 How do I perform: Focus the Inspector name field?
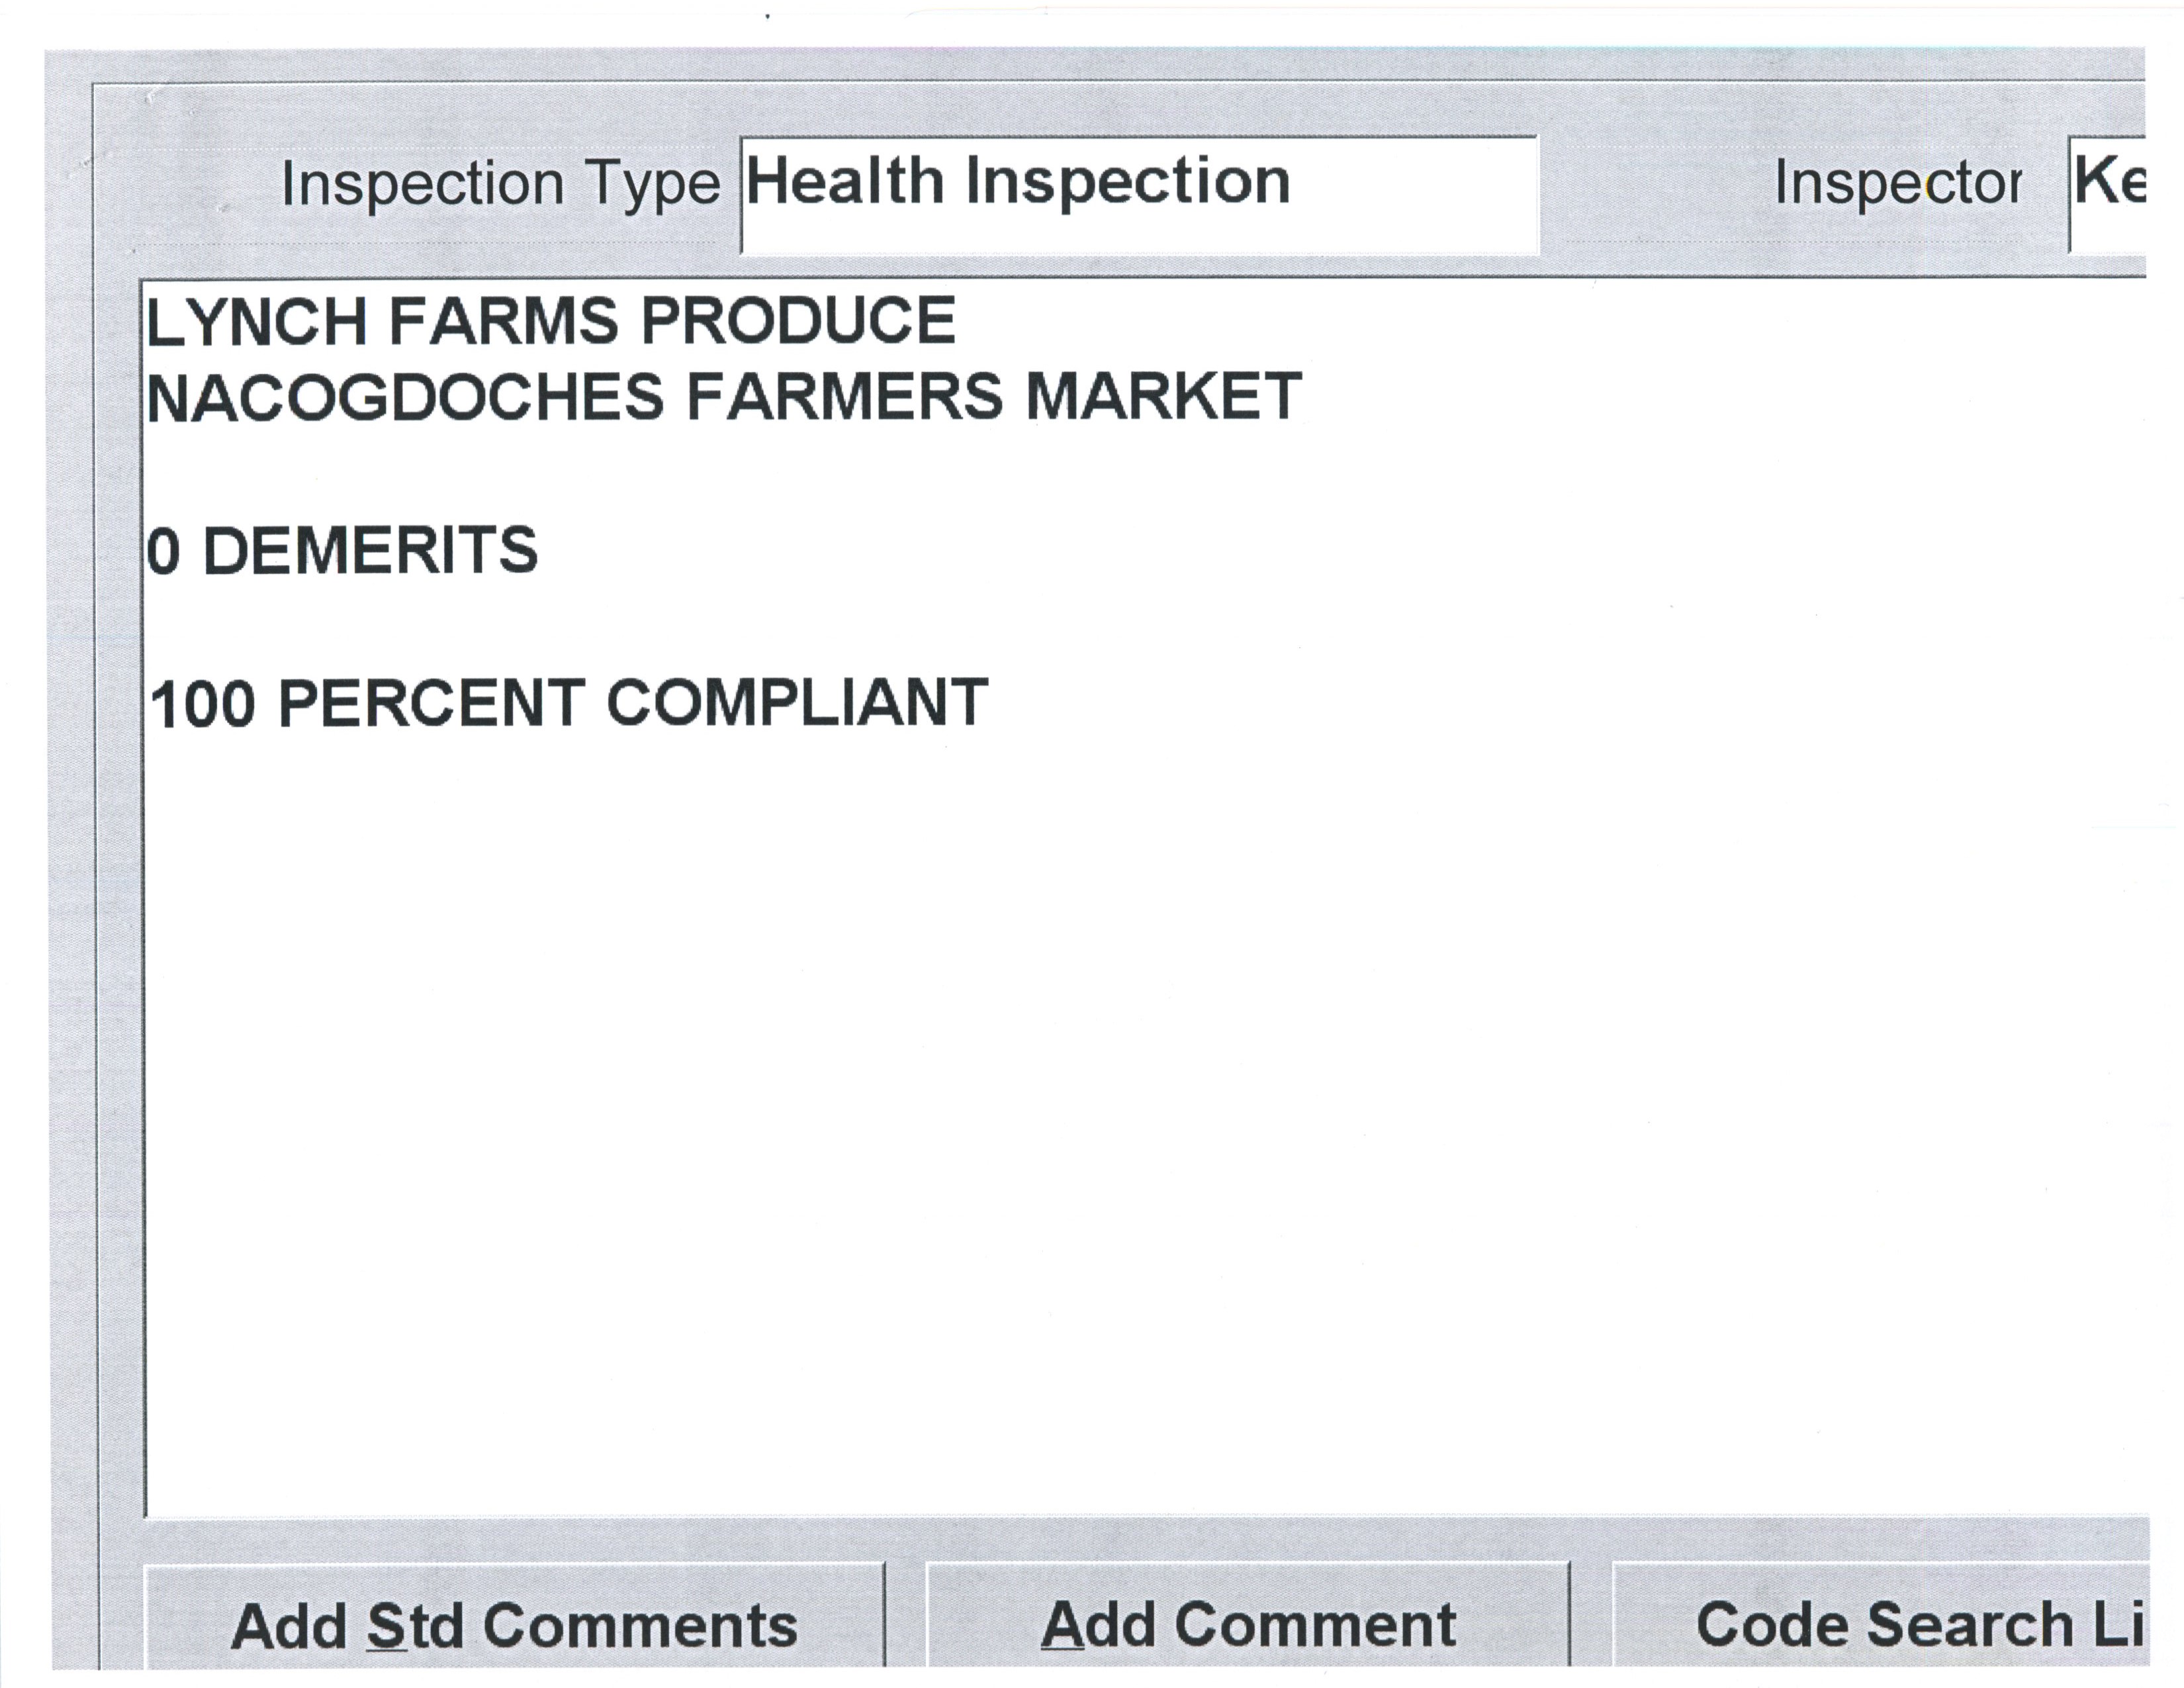pyautogui.click(x=2108, y=194)
